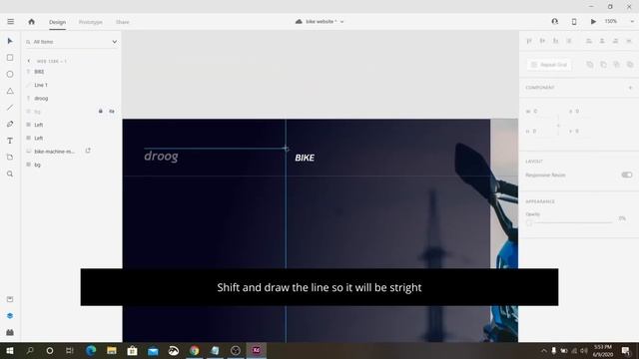Open the hamburger main menu
Screen dimensions: 639x359
(x=11, y=22)
